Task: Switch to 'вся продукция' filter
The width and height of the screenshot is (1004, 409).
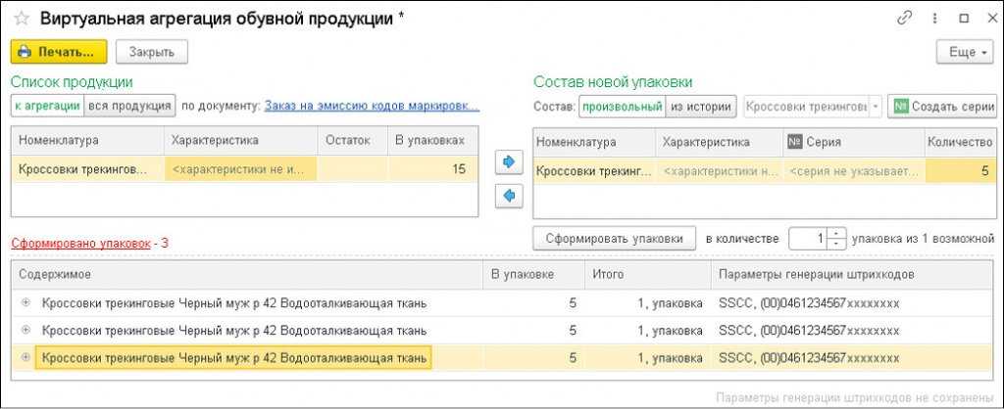Action: click(129, 106)
